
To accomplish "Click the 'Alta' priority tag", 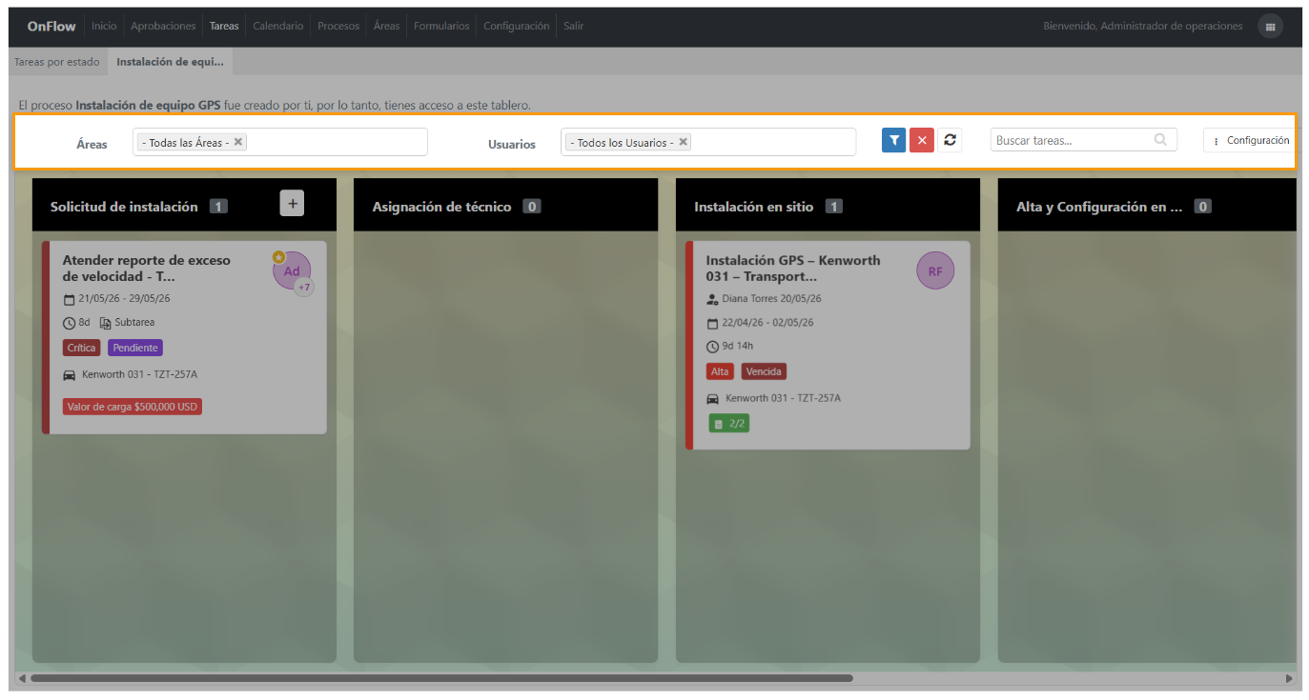I will click(x=720, y=371).
